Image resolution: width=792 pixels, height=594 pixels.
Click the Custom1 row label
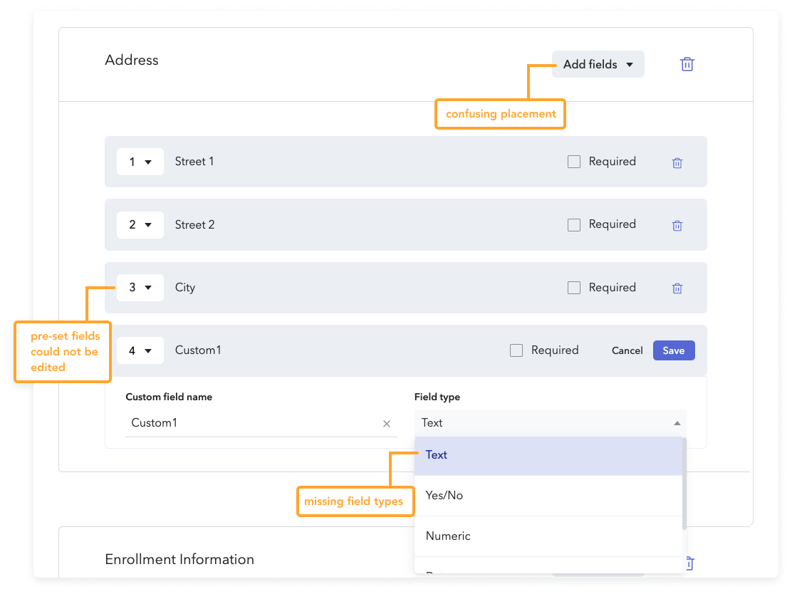click(198, 350)
